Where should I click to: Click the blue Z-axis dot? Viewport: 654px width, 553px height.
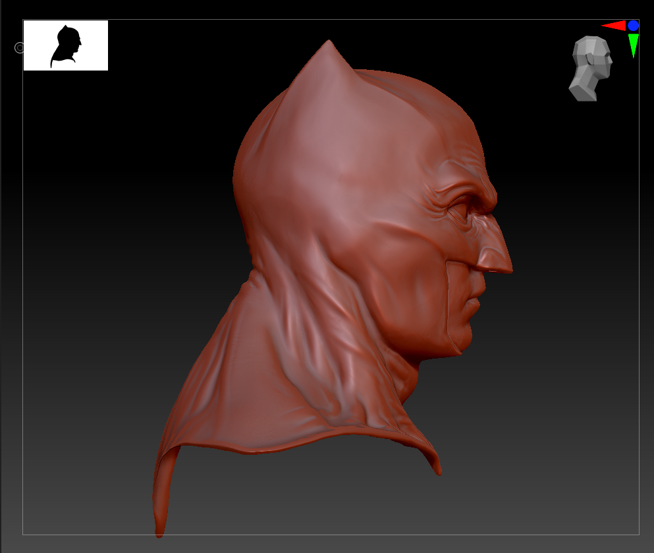633,26
